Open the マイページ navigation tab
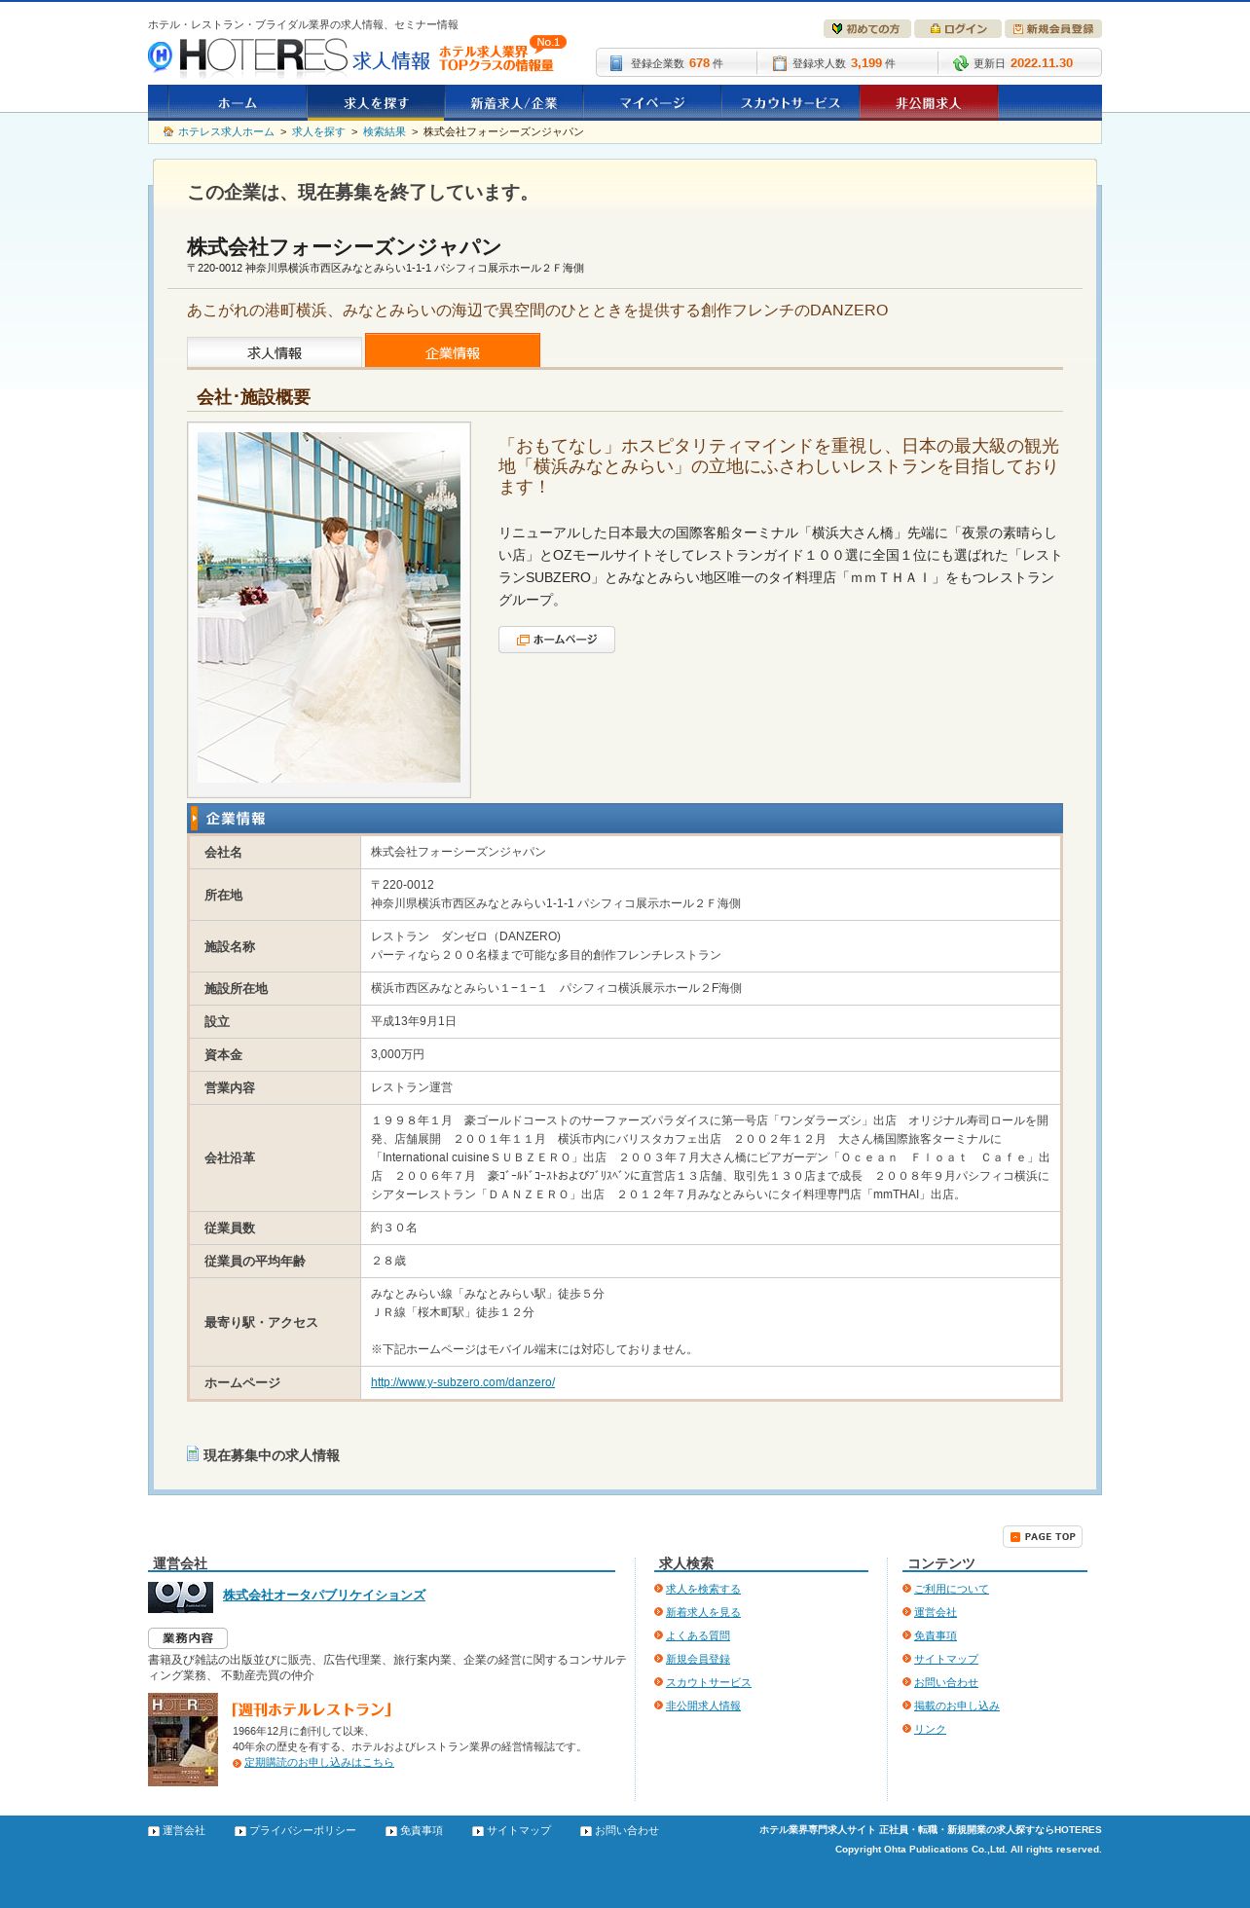 (652, 102)
